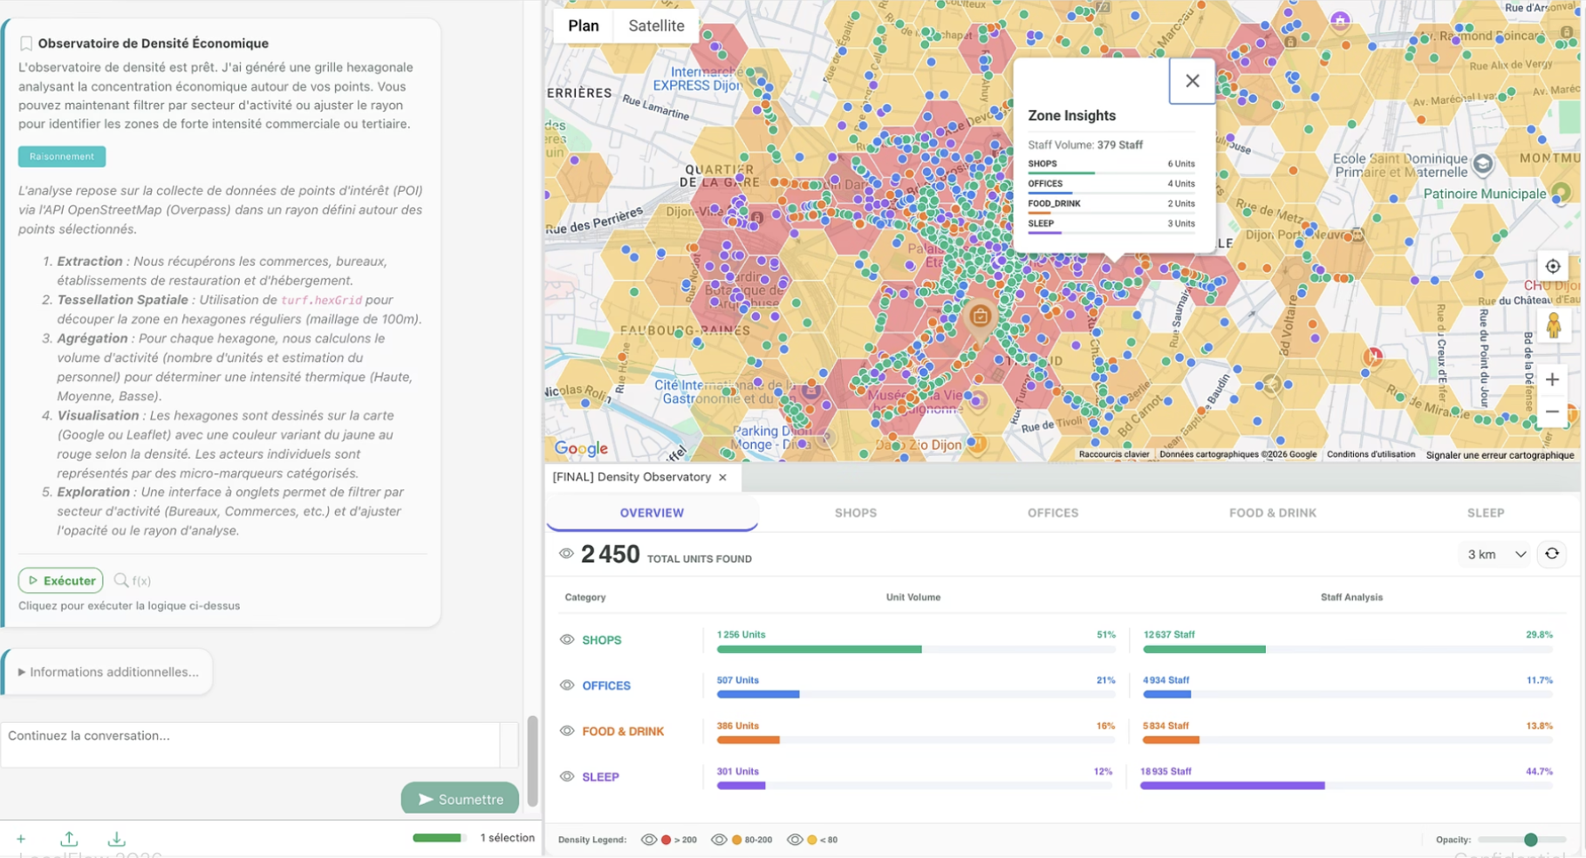Click the Ecole Saint Dominique marker
This screenshot has height=858, width=1586.
click(x=1482, y=163)
